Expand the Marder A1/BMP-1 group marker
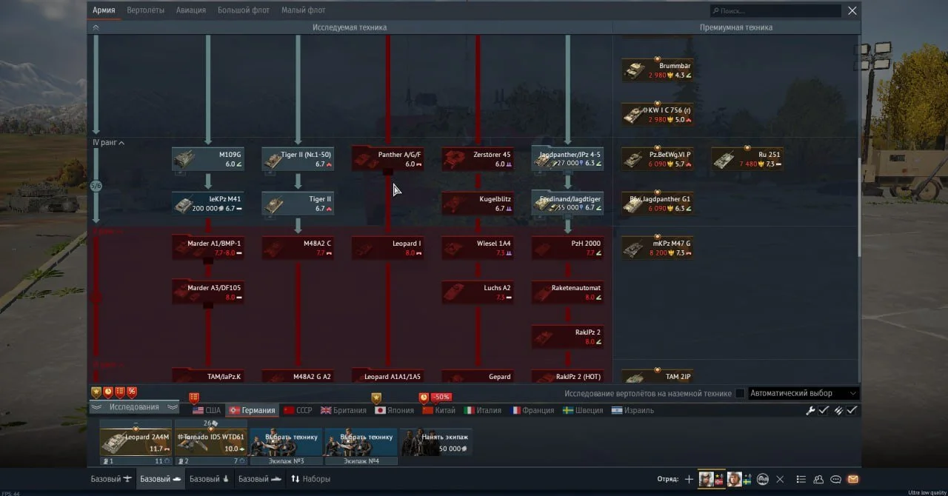The width and height of the screenshot is (948, 496). click(x=208, y=261)
